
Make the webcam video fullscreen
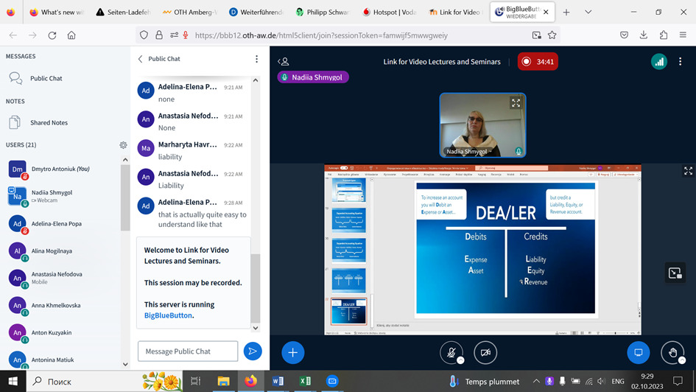(x=516, y=103)
